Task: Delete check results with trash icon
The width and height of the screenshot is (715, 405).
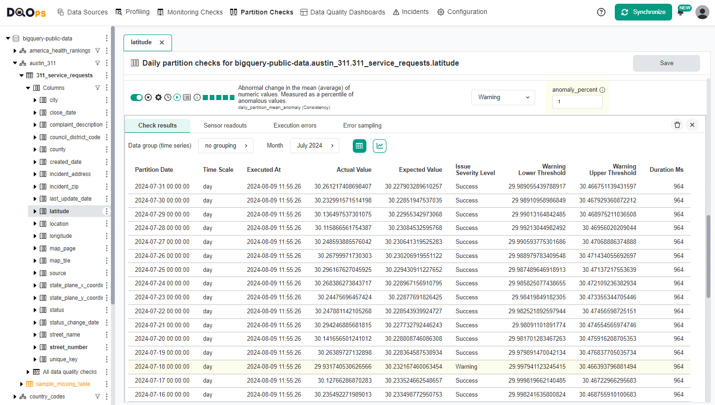Action: point(677,125)
